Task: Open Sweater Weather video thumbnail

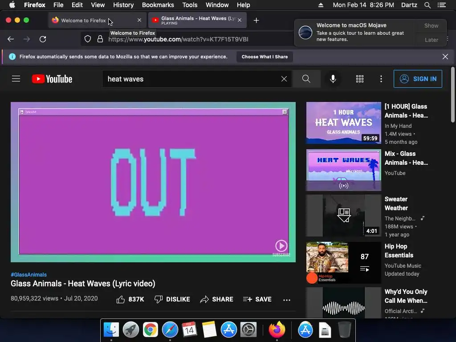Action: tap(343, 216)
